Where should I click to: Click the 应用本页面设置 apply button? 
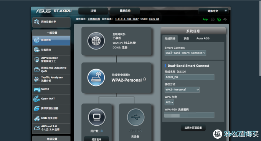coord(193,128)
